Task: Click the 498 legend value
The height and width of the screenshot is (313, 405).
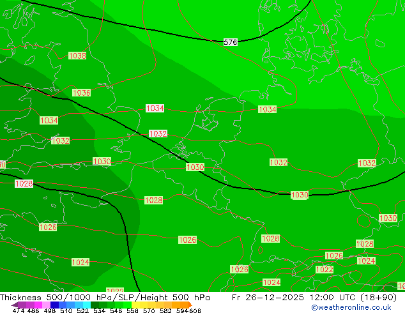Action: coord(50,310)
